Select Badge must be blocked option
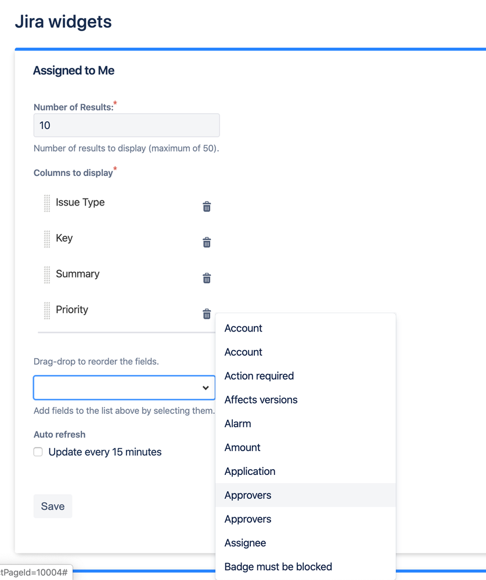The height and width of the screenshot is (580, 486). (x=305, y=567)
